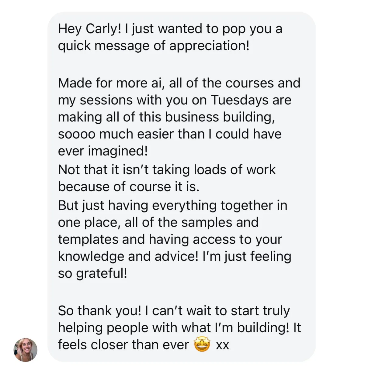Click 'feels closer than ever' text
This screenshot has height=371, width=365.
coord(123,345)
